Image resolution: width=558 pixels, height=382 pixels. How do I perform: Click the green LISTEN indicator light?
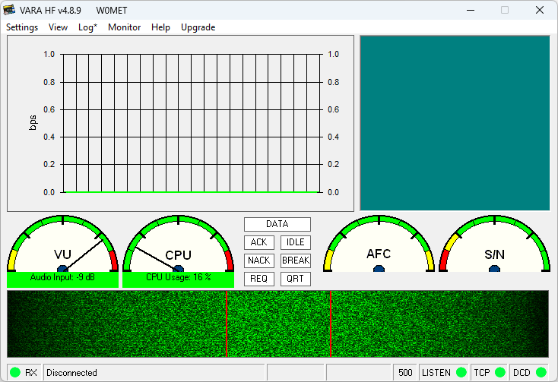(461, 372)
